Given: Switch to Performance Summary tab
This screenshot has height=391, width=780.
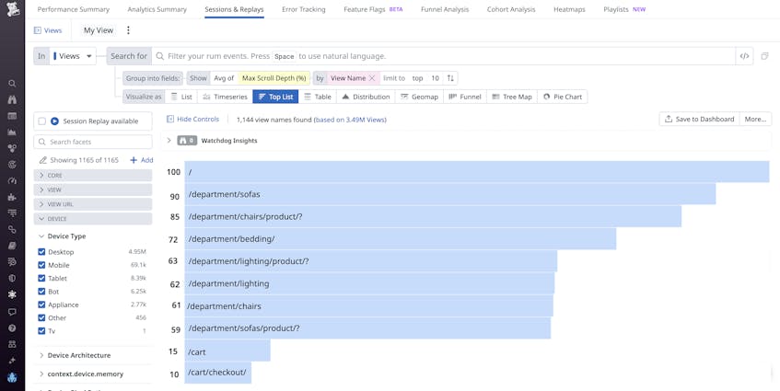Looking at the screenshot, I should click(73, 9).
